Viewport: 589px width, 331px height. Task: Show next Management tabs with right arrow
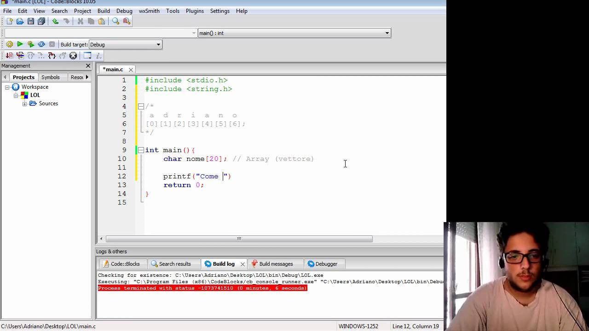87,77
